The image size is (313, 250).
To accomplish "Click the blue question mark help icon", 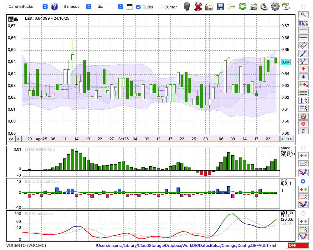I will (x=54, y=7).
